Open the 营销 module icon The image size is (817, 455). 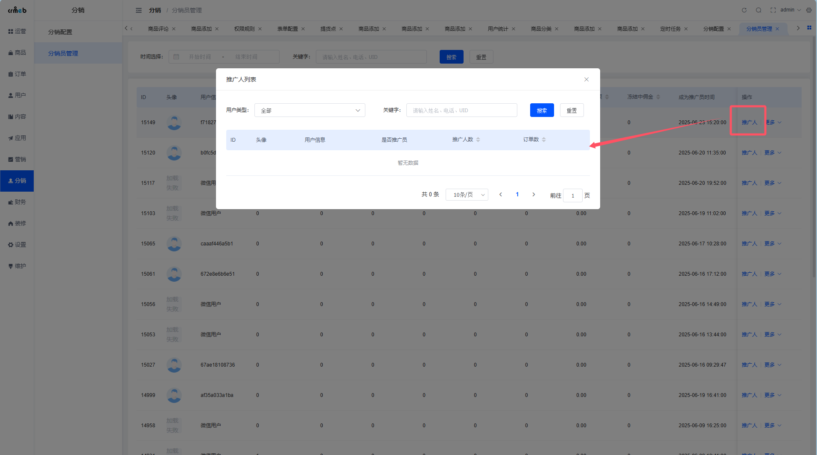pos(17,159)
